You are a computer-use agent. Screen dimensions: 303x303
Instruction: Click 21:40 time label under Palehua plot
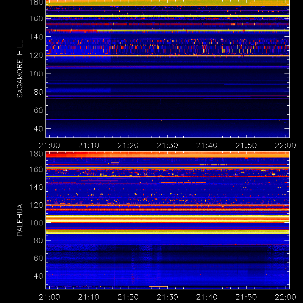pos(207,297)
